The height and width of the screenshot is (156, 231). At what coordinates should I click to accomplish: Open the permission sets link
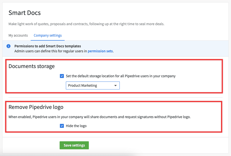coord(100,51)
